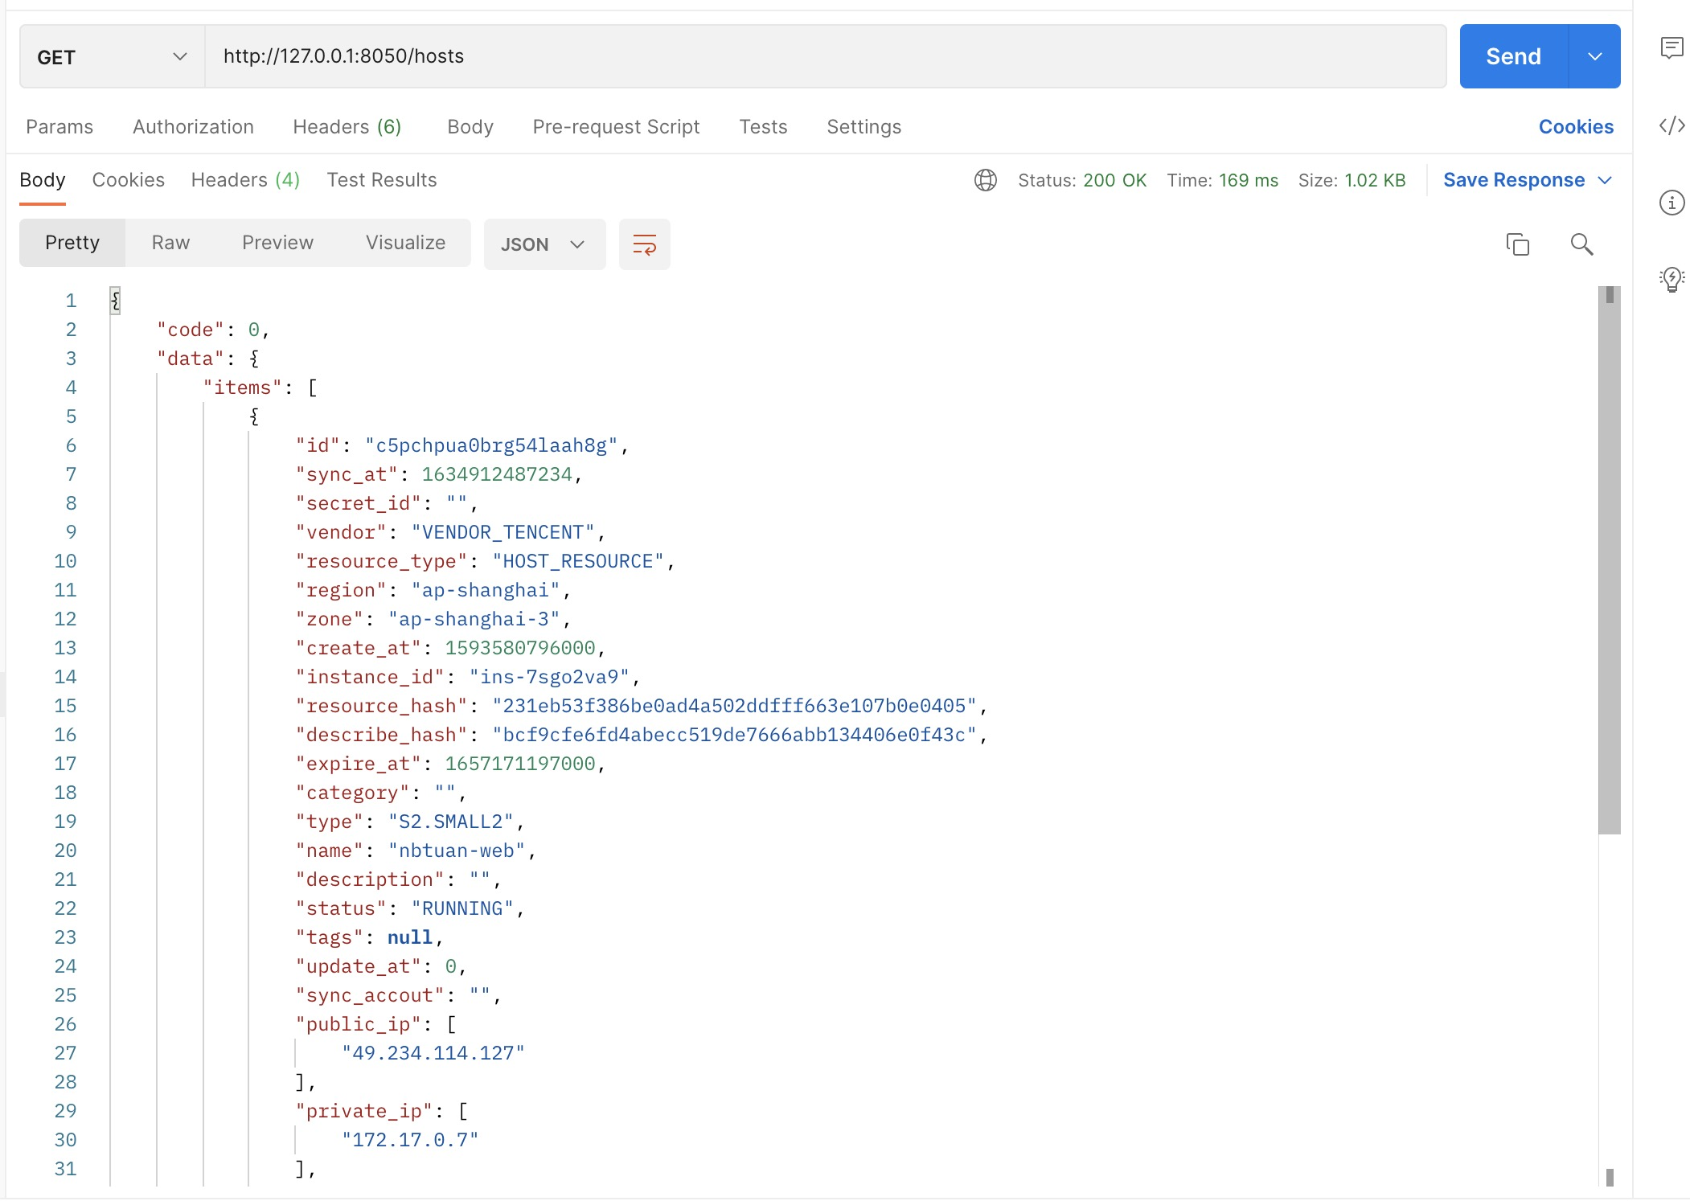Click the HOST_RESOURCE value
Image resolution: width=1690 pixels, height=1201 pixels.
click(x=578, y=561)
